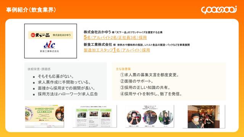Click the 株式会社おかゆう company name text
The width and height of the screenshot is (244, 137).
97,32
